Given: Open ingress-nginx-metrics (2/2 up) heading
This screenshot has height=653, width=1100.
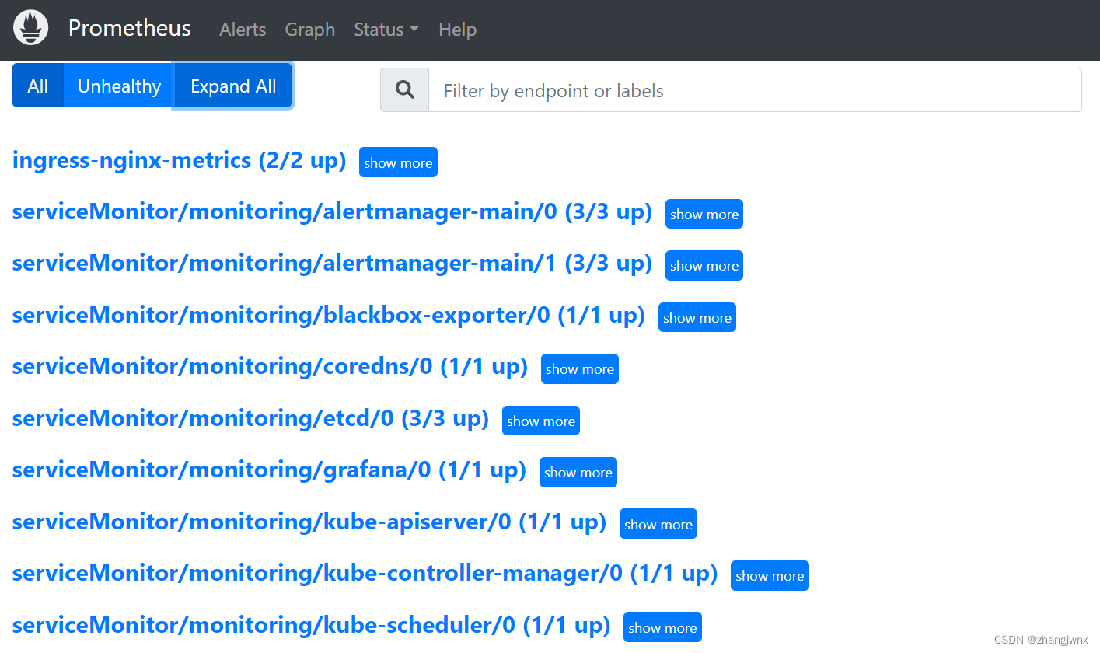Looking at the screenshot, I should [x=180, y=161].
